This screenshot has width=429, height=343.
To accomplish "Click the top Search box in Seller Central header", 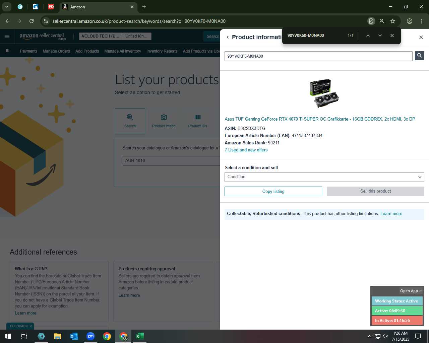I will 212,36.
